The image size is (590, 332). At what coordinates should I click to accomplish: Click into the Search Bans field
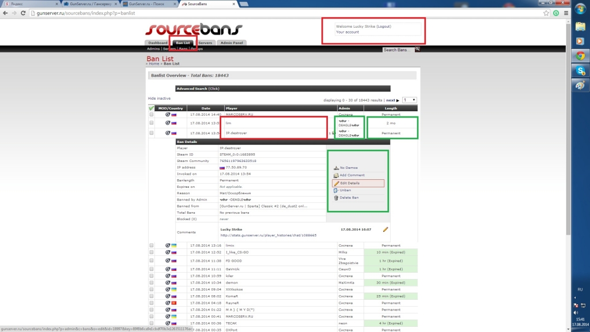pos(399,50)
